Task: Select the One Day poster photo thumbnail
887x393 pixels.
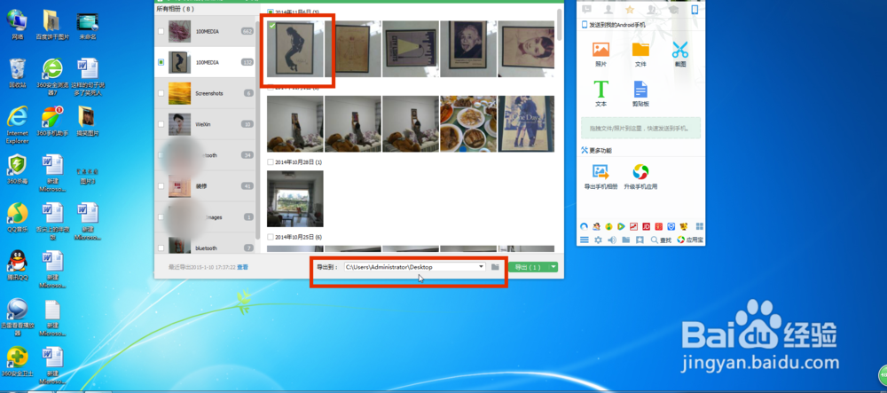Action: [x=526, y=124]
